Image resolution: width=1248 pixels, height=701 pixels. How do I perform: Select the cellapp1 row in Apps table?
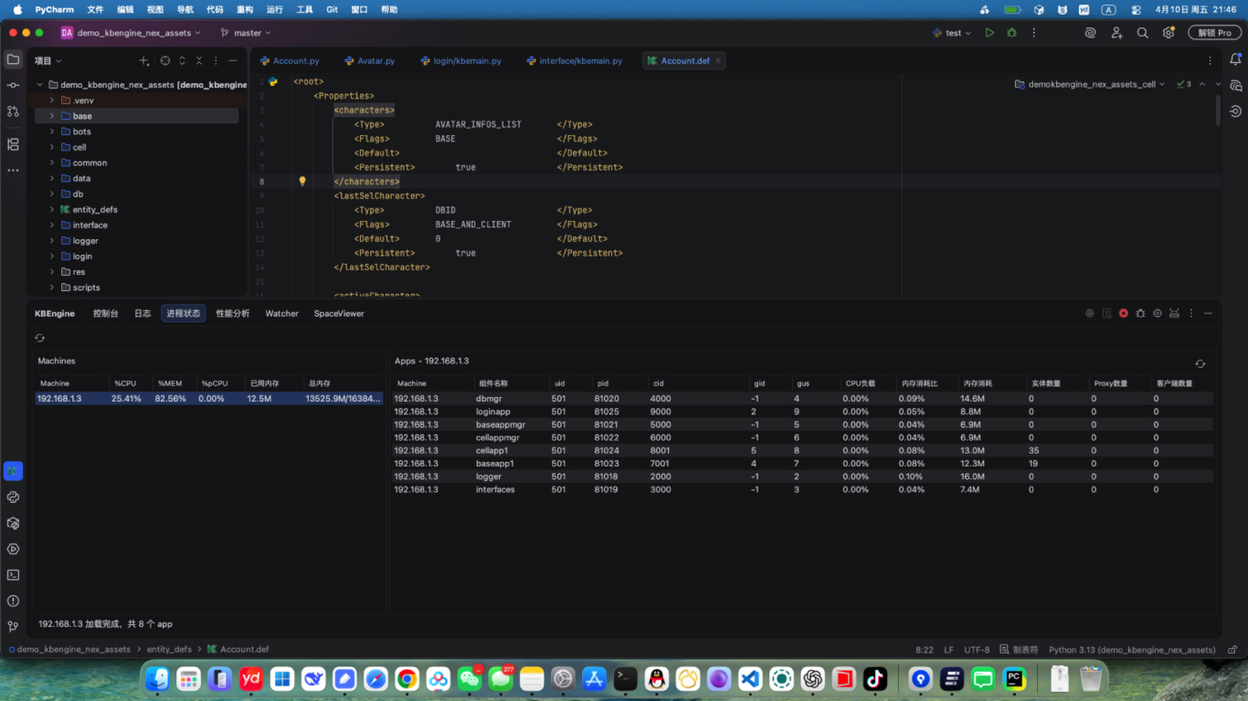point(493,451)
